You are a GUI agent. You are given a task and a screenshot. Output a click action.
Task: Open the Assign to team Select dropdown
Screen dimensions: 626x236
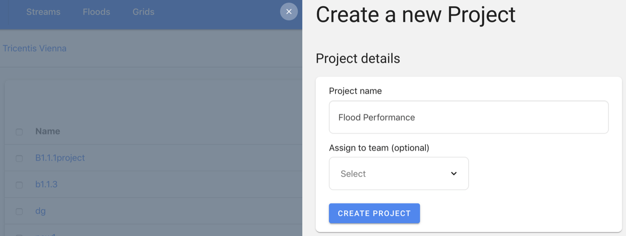point(398,174)
